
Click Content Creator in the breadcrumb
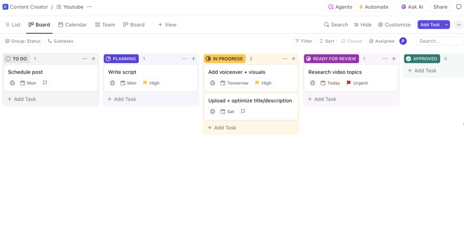[29, 7]
